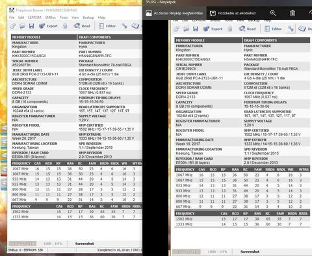Click H5AN4G8NAFR-TFC part number in Thaiphoon Burner window
The height and width of the screenshot is (256, 312).
pyautogui.click(x=95, y=56)
